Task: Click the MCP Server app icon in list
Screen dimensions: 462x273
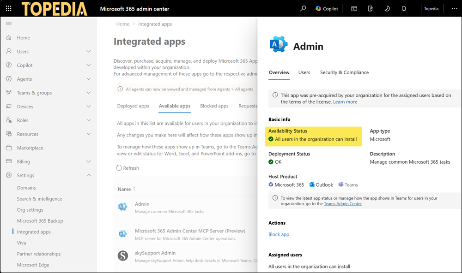Action: (x=122, y=234)
